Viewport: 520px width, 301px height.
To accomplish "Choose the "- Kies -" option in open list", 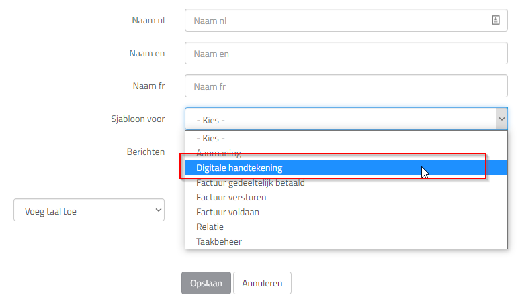I will (346, 138).
